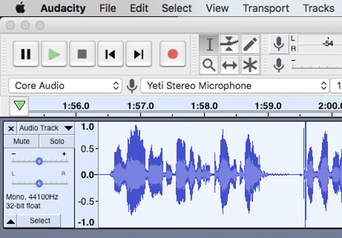Viewport: 342px width, 238px height.
Task: Mute the Audio Track
Action: tap(21, 141)
